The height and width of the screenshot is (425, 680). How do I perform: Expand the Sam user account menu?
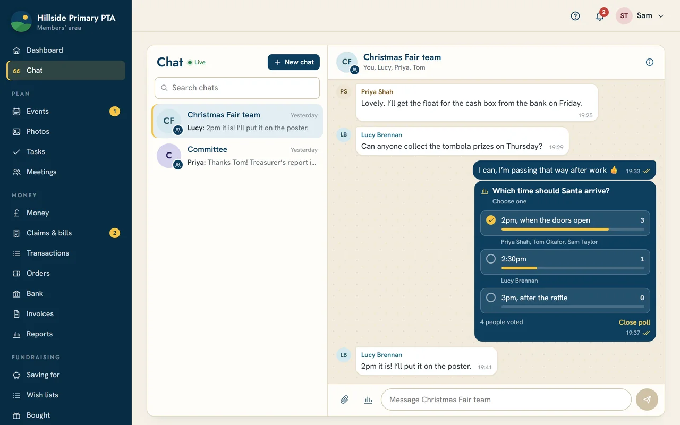(x=641, y=16)
